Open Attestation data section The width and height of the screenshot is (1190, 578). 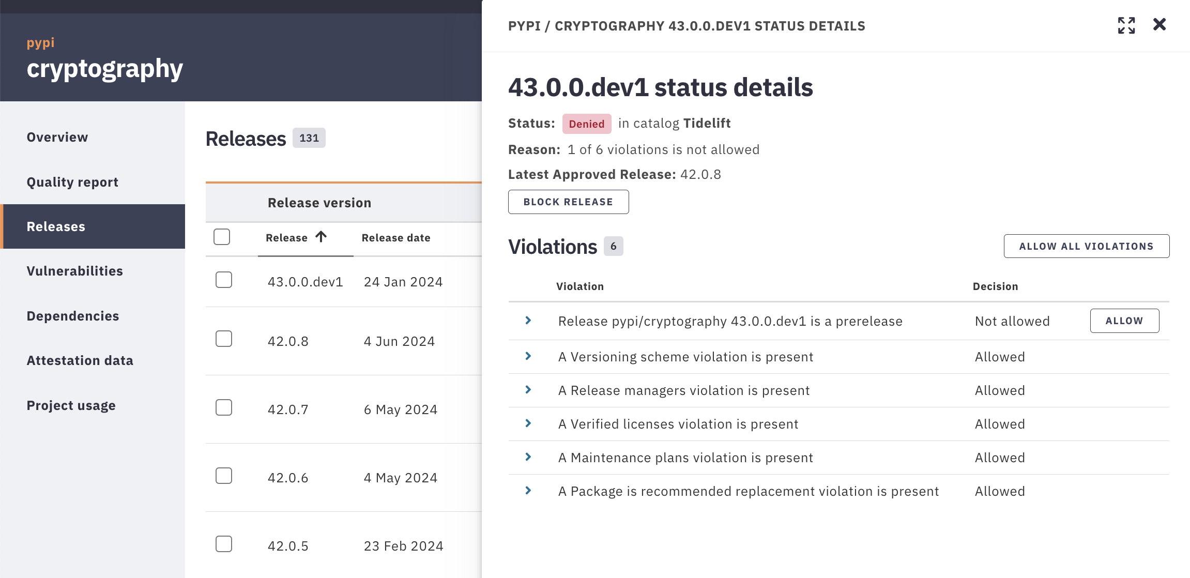pyautogui.click(x=93, y=360)
